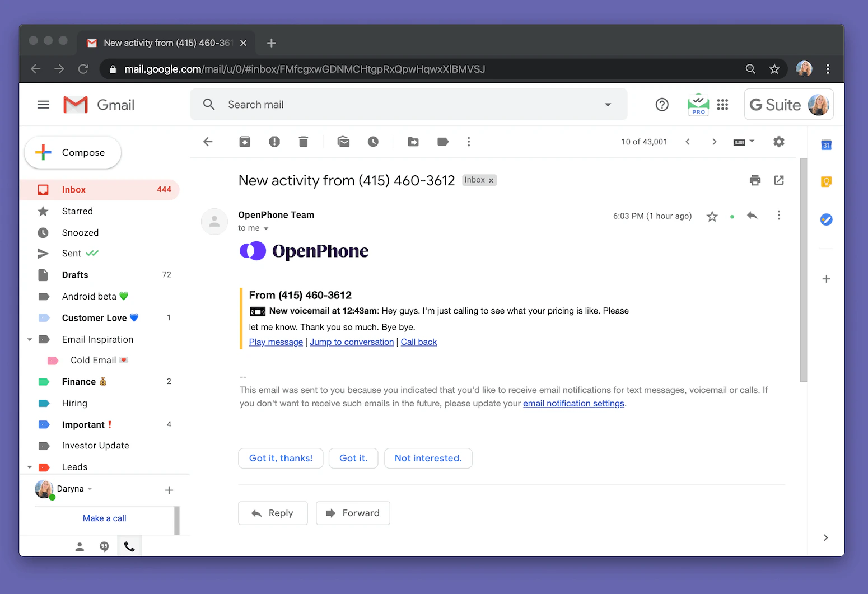This screenshot has width=868, height=594.
Task: Snooze this email
Action: 373,142
